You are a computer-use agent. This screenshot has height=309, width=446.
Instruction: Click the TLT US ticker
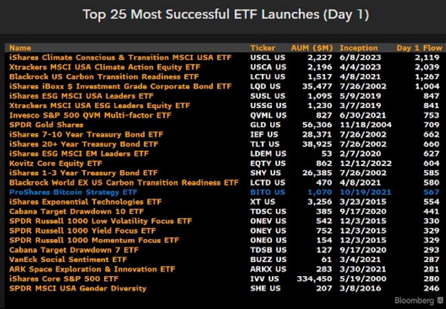click(263, 144)
